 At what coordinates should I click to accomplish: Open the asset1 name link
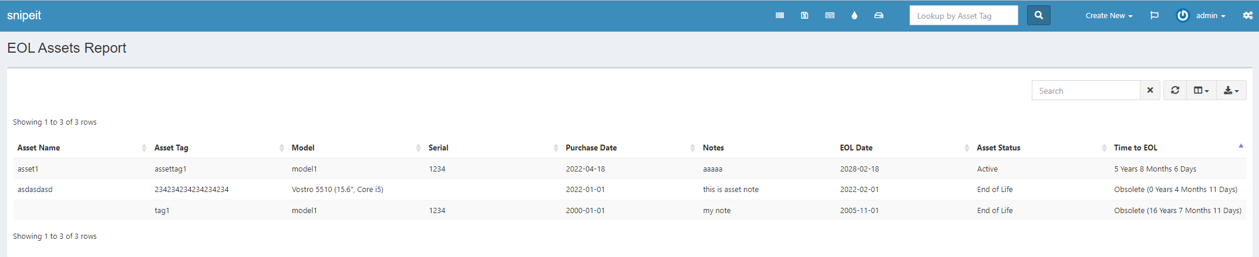pos(28,169)
